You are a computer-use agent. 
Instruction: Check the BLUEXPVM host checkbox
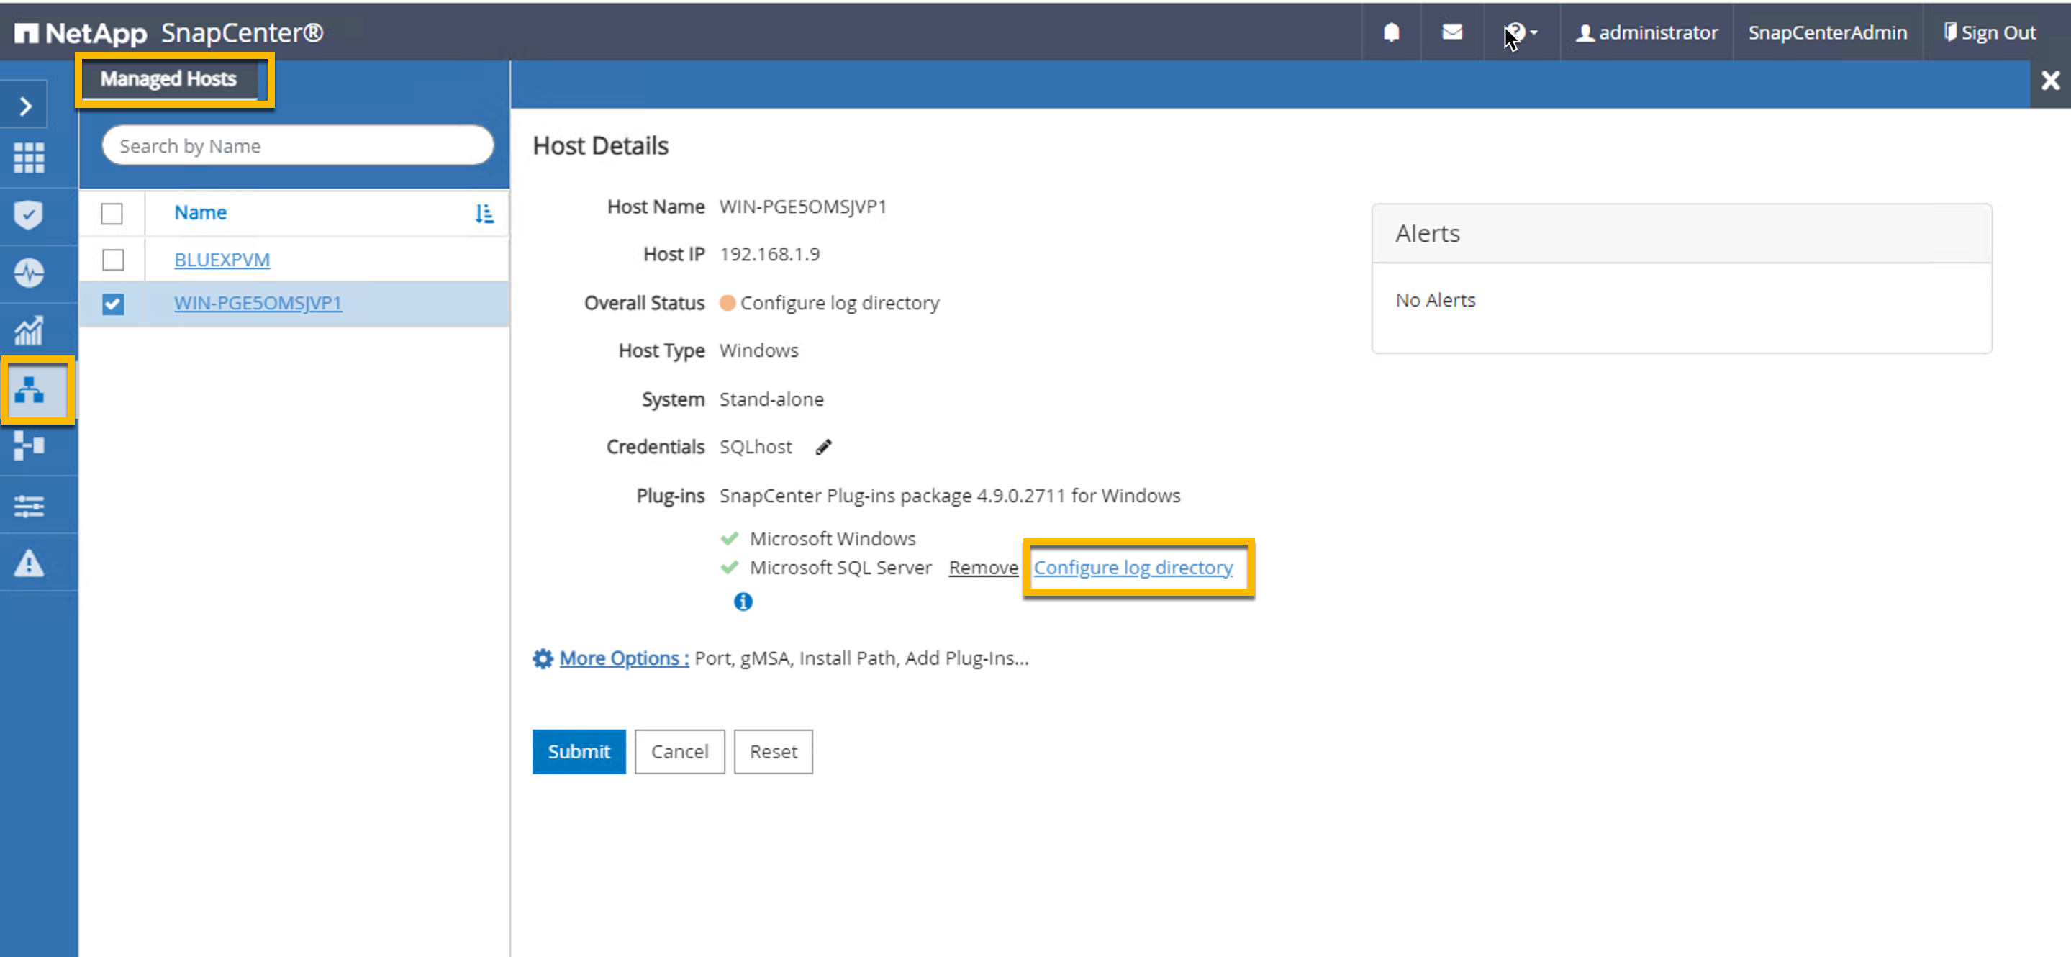(x=112, y=260)
